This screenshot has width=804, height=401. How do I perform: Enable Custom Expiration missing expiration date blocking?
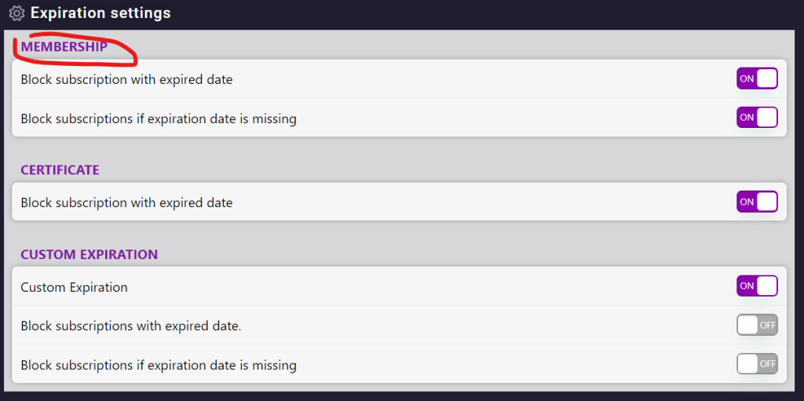757,364
